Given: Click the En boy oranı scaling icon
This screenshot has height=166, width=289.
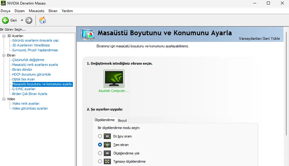Looking at the screenshot, I should click(107, 136).
